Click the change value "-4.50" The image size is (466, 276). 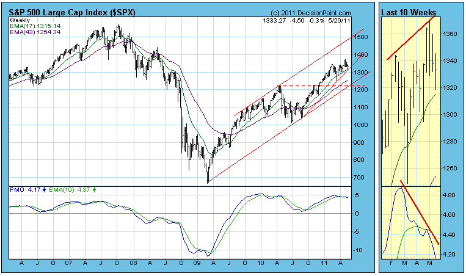coord(297,21)
